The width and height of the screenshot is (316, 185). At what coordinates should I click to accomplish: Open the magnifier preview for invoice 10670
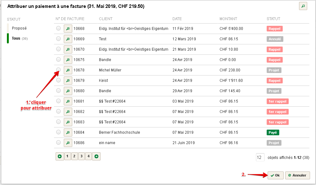click(x=68, y=49)
